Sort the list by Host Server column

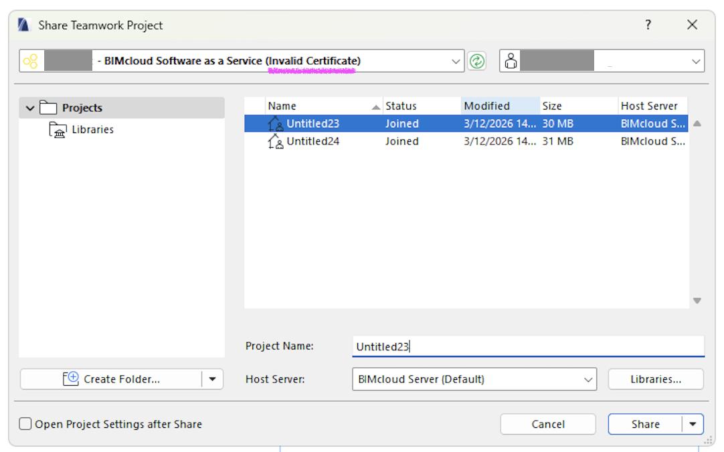tap(653, 106)
